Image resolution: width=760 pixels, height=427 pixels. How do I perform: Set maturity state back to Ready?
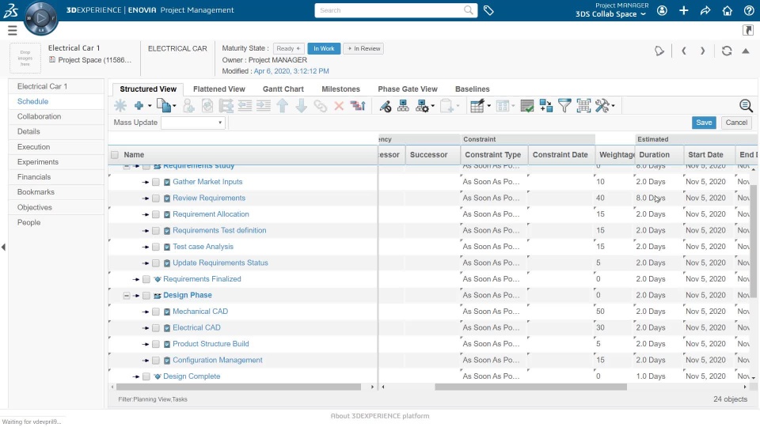click(288, 48)
